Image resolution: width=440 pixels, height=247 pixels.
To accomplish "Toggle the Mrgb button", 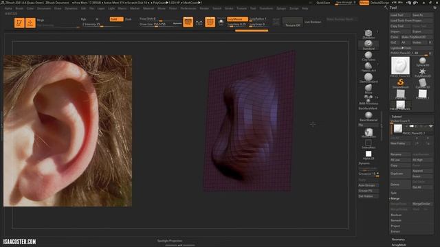I will (41, 20).
